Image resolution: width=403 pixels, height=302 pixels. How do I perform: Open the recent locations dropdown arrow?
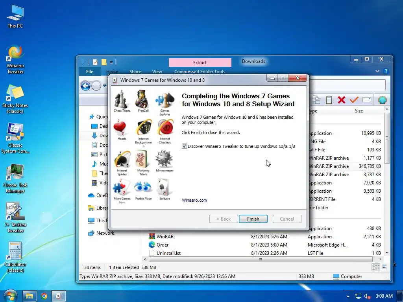(104, 85)
